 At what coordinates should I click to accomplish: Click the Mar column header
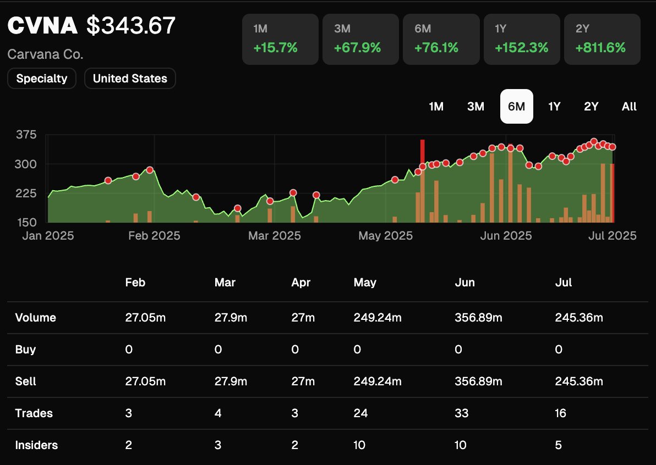225,283
